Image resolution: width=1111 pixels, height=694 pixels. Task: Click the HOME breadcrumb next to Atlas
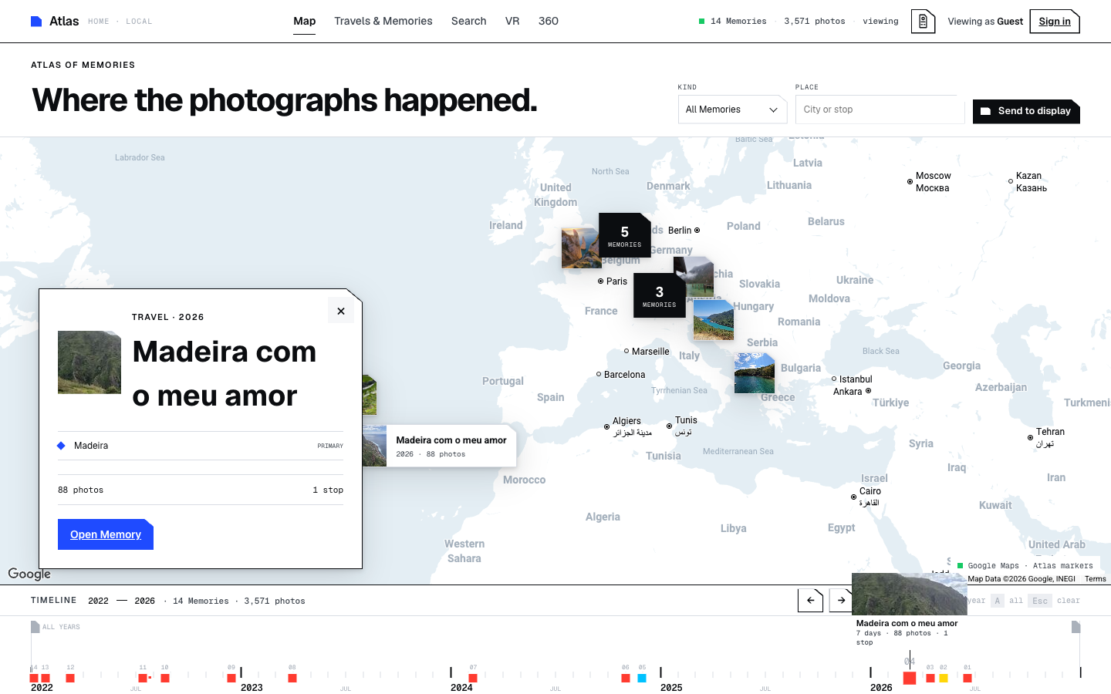pos(99,22)
